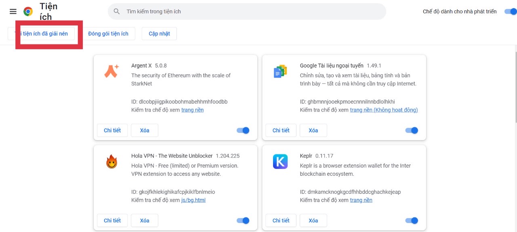The image size is (517, 232).
Task: Click the Argent X 5.0.8 title
Action: [x=149, y=65]
